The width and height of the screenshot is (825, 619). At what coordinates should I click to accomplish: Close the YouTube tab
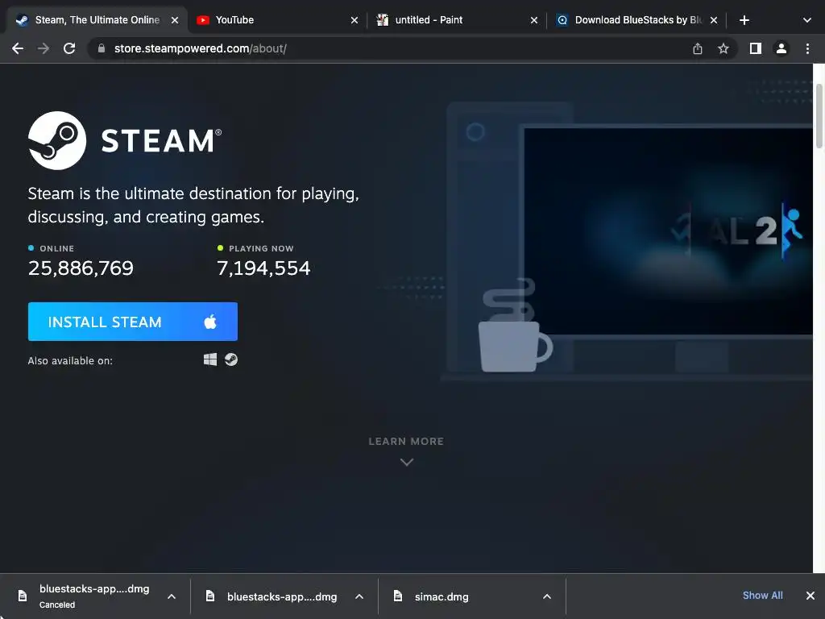click(354, 20)
